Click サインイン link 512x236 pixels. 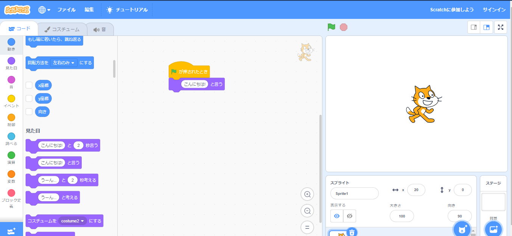tap(494, 10)
